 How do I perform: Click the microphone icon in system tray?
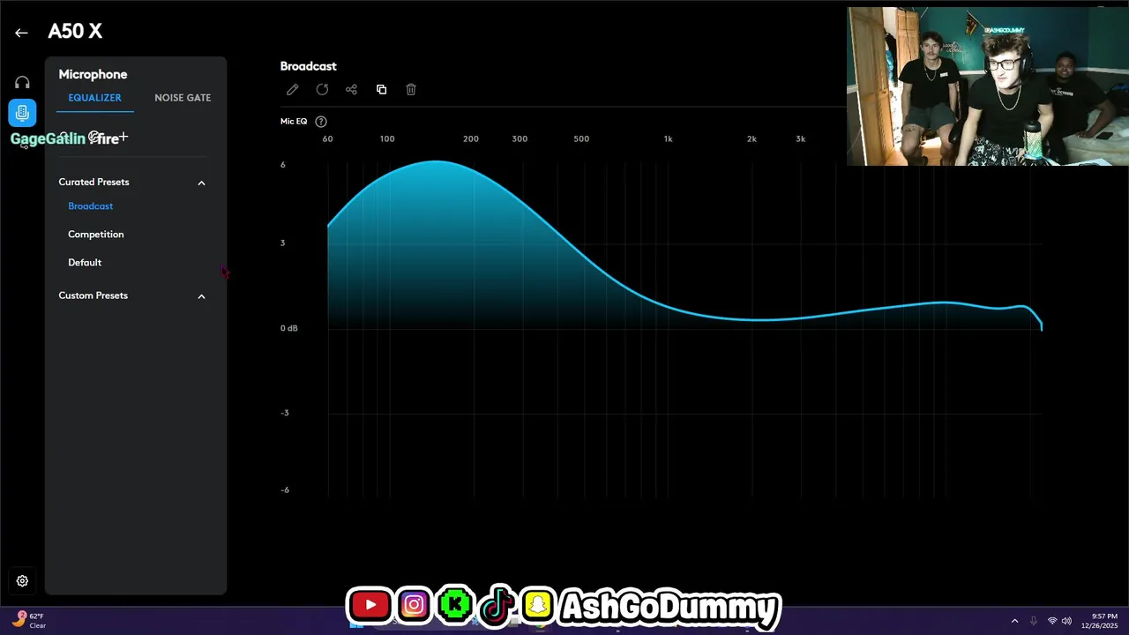[1034, 621]
